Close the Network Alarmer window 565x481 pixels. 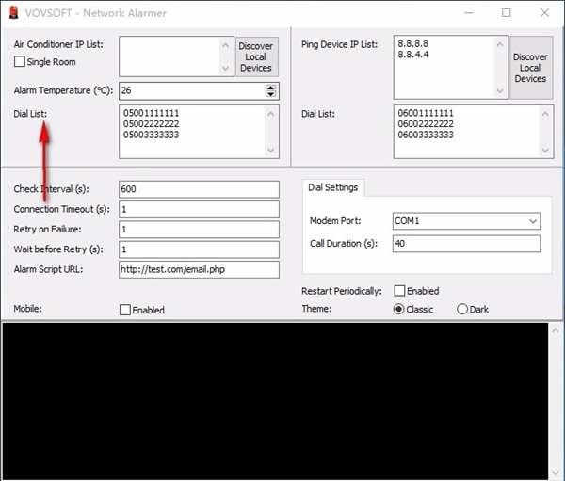click(x=545, y=13)
